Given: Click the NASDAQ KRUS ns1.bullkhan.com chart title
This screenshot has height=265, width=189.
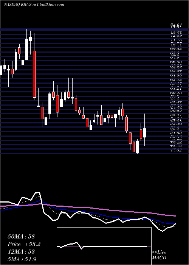Looking at the screenshot, I should pos(34,5).
